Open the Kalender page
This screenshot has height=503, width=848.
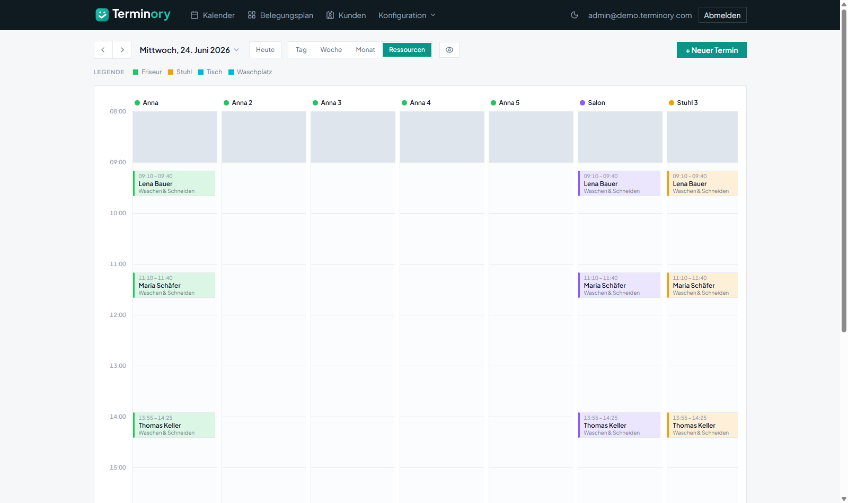click(x=213, y=15)
